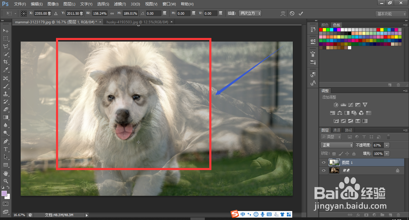The height and width of the screenshot is (220, 409).
Task: Cancel transform with the cancel icon
Action: click(292, 13)
